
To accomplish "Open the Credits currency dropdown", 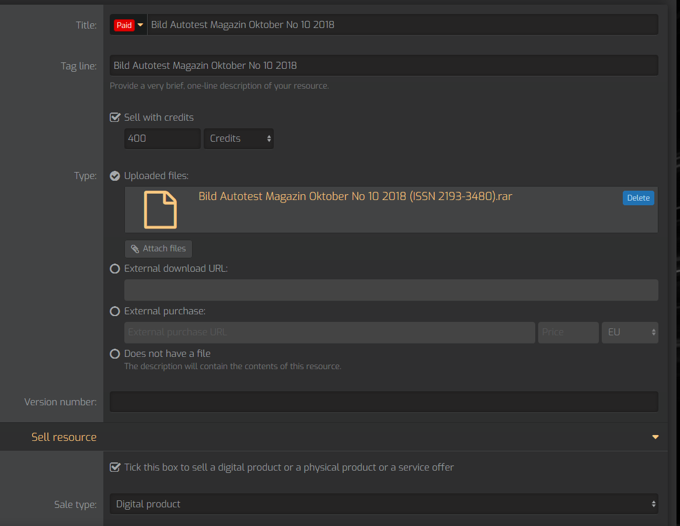I will [x=239, y=139].
